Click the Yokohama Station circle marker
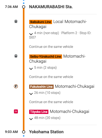Screen dimensions: 102x138 (x=24, y=132)
